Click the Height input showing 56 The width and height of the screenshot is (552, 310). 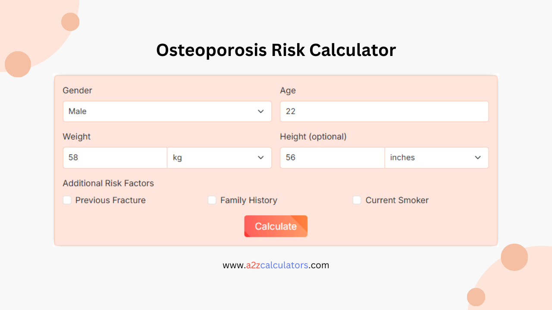click(x=332, y=158)
